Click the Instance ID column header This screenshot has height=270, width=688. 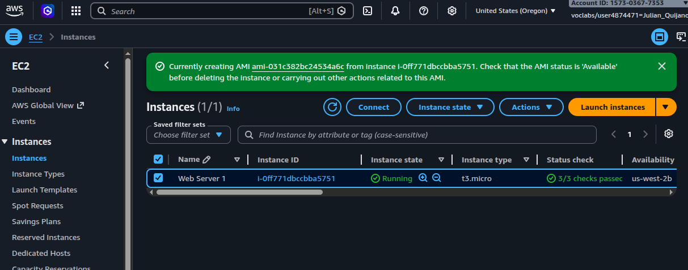point(278,160)
